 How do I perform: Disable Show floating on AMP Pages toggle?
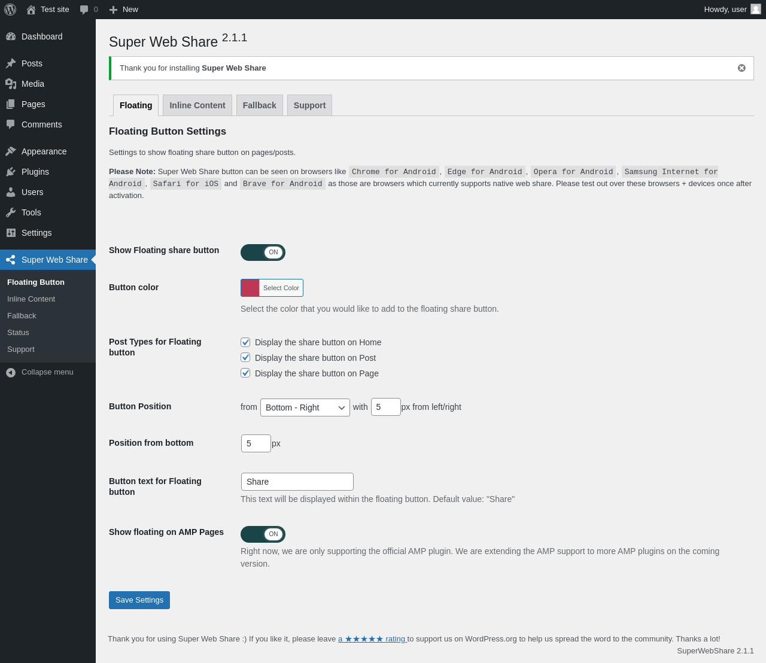pos(263,534)
